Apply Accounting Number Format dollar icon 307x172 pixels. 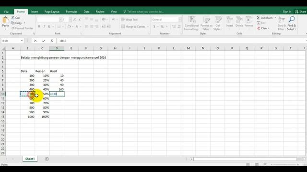coord(154,27)
